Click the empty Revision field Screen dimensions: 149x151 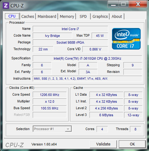click(133, 72)
